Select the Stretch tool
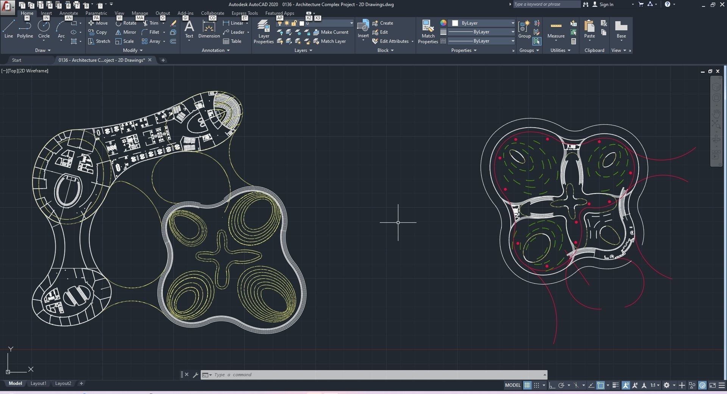Screen dimensions: 727x394 click(x=99, y=41)
